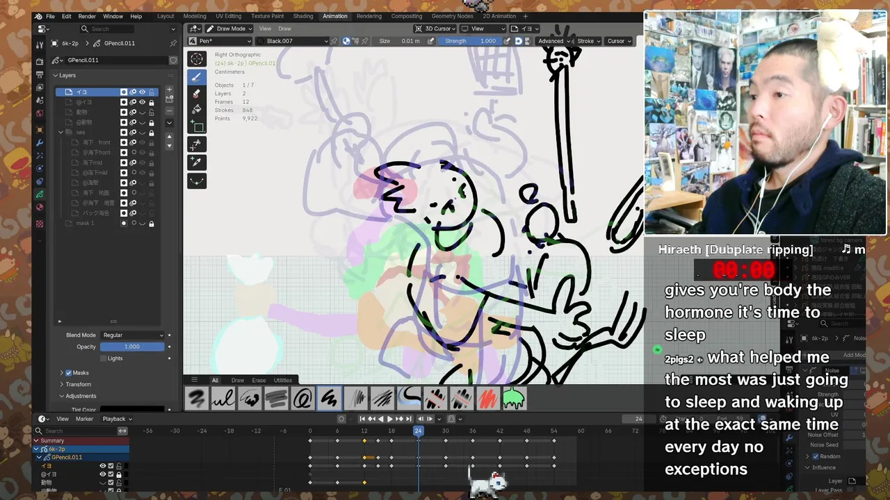This screenshot has height=500, width=890.
Task: Select the Interpolate tool
Action: (197, 181)
